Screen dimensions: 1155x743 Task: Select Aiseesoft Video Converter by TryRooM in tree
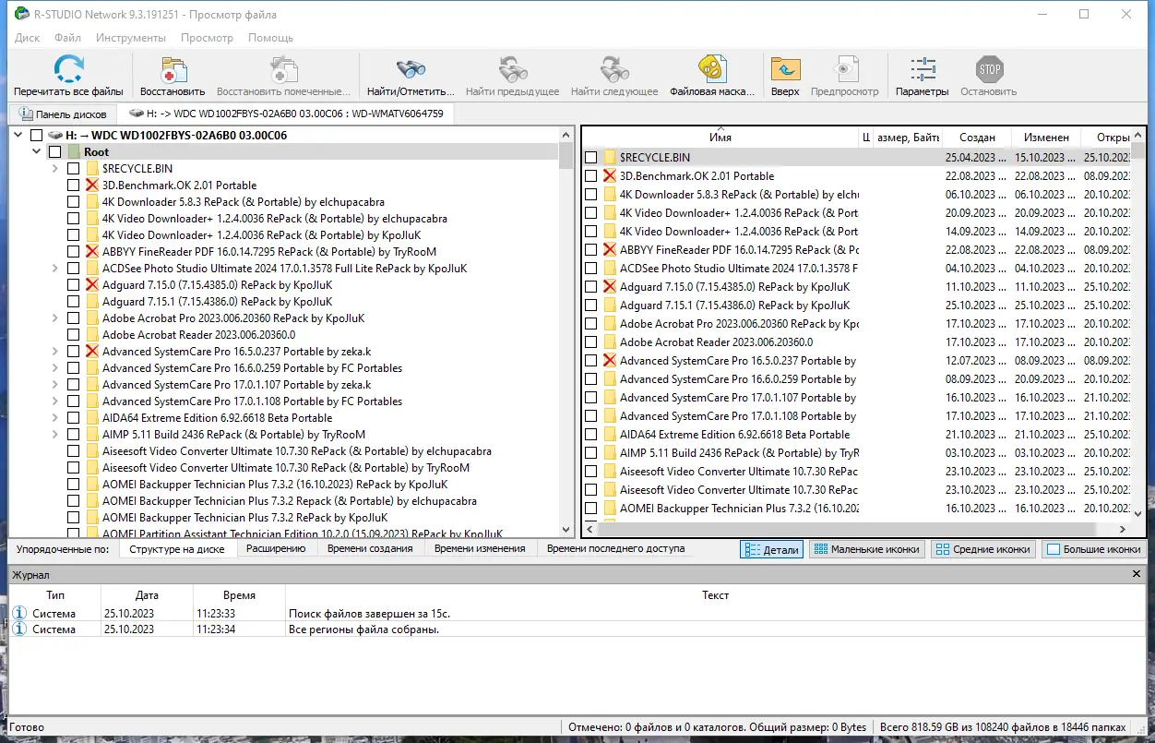coord(286,468)
